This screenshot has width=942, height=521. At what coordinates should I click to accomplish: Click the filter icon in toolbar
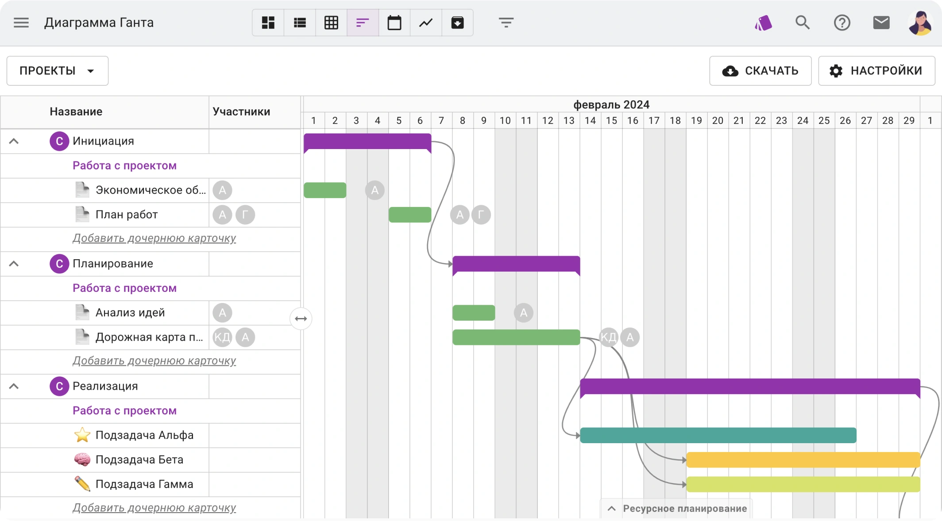tap(506, 23)
